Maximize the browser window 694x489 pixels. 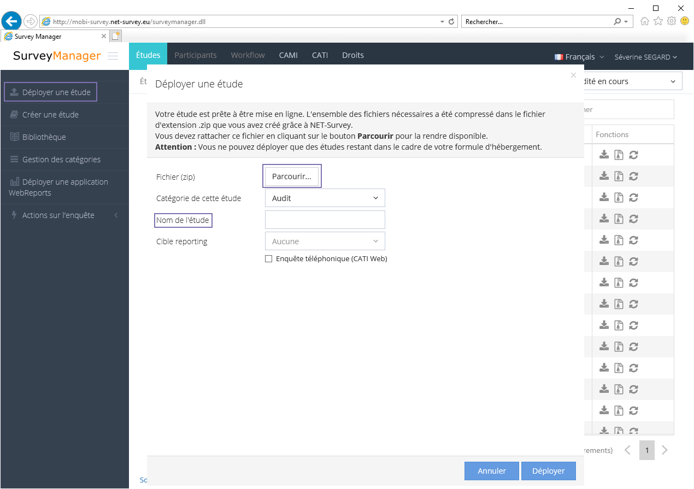tap(656, 8)
